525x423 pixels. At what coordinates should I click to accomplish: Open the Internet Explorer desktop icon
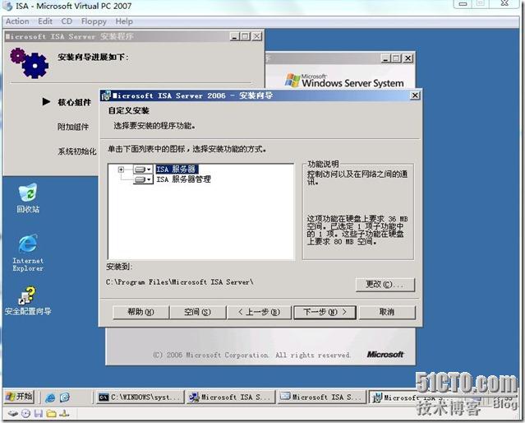(x=28, y=253)
